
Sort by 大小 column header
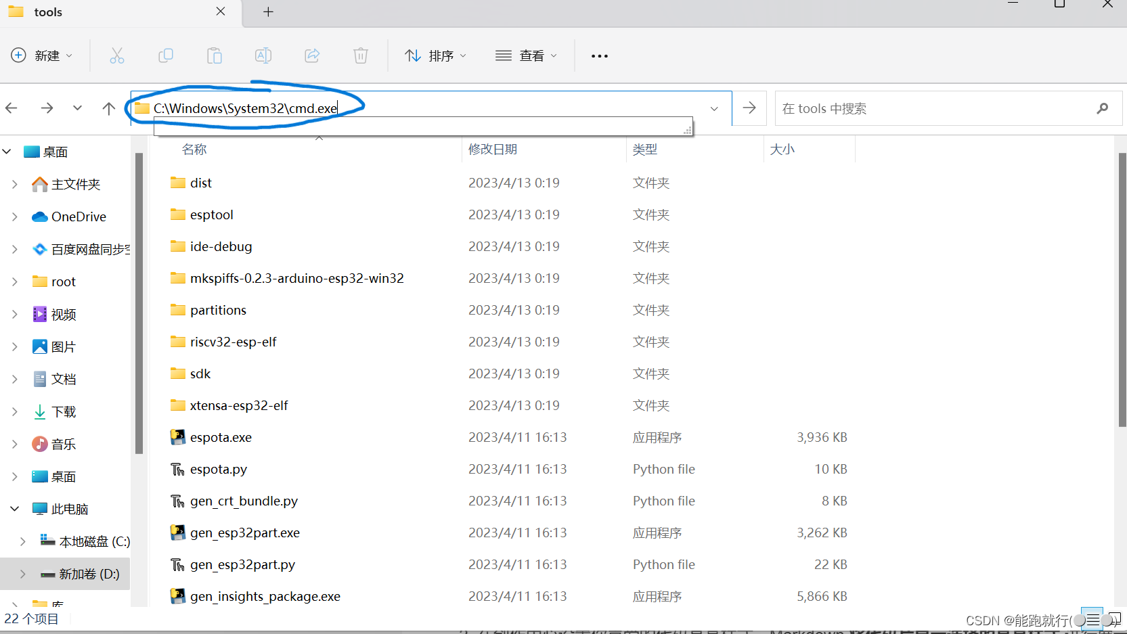782,150
